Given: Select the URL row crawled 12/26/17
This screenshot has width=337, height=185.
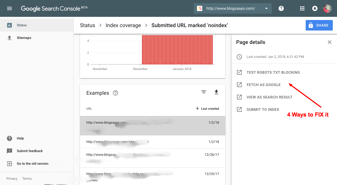Looking at the screenshot, I should pyautogui.click(x=152, y=157).
